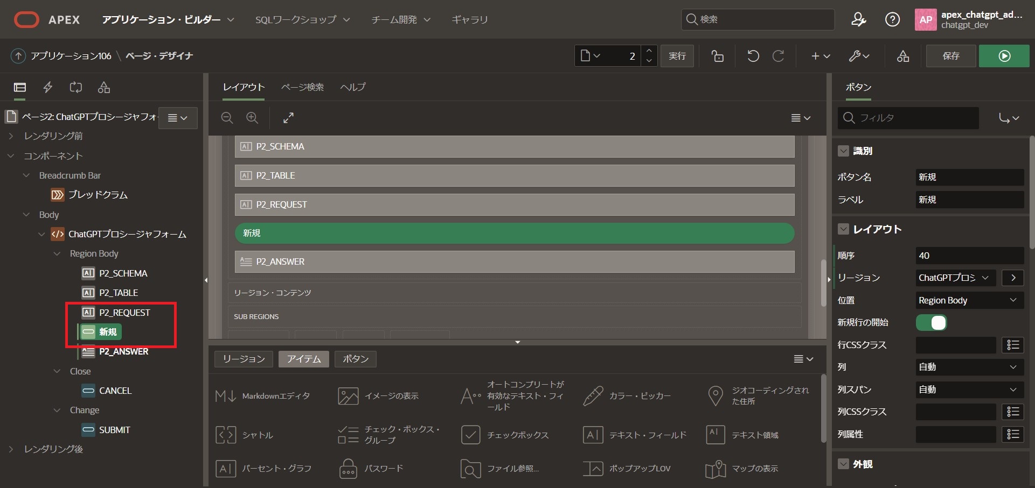The width and height of the screenshot is (1035, 488).
Task: Go to region arrow button beside リージョン
Action: click(1013, 278)
